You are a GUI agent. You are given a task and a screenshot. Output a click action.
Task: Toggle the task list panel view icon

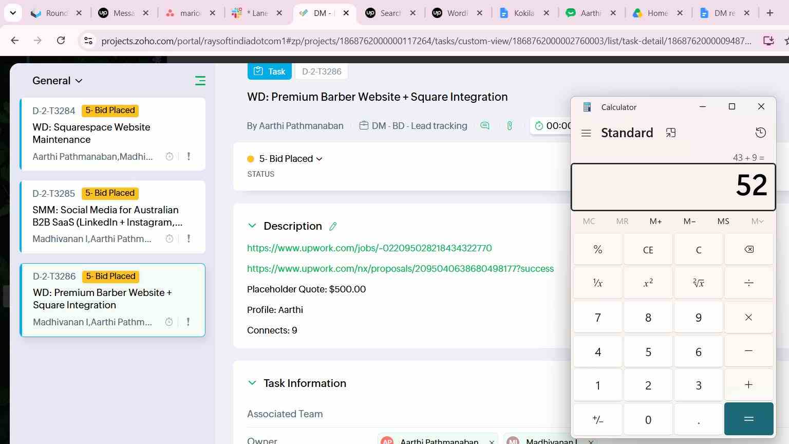pyautogui.click(x=200, y=81)
